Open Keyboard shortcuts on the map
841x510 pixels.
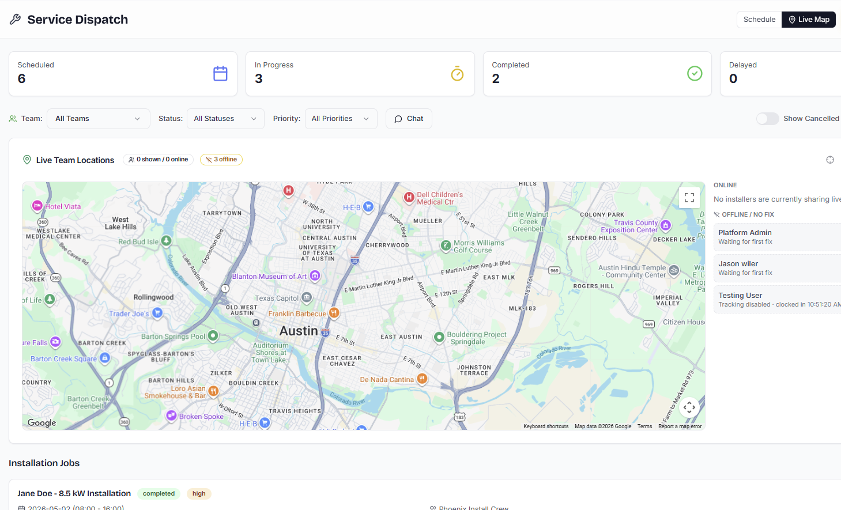tap(546, 426)
